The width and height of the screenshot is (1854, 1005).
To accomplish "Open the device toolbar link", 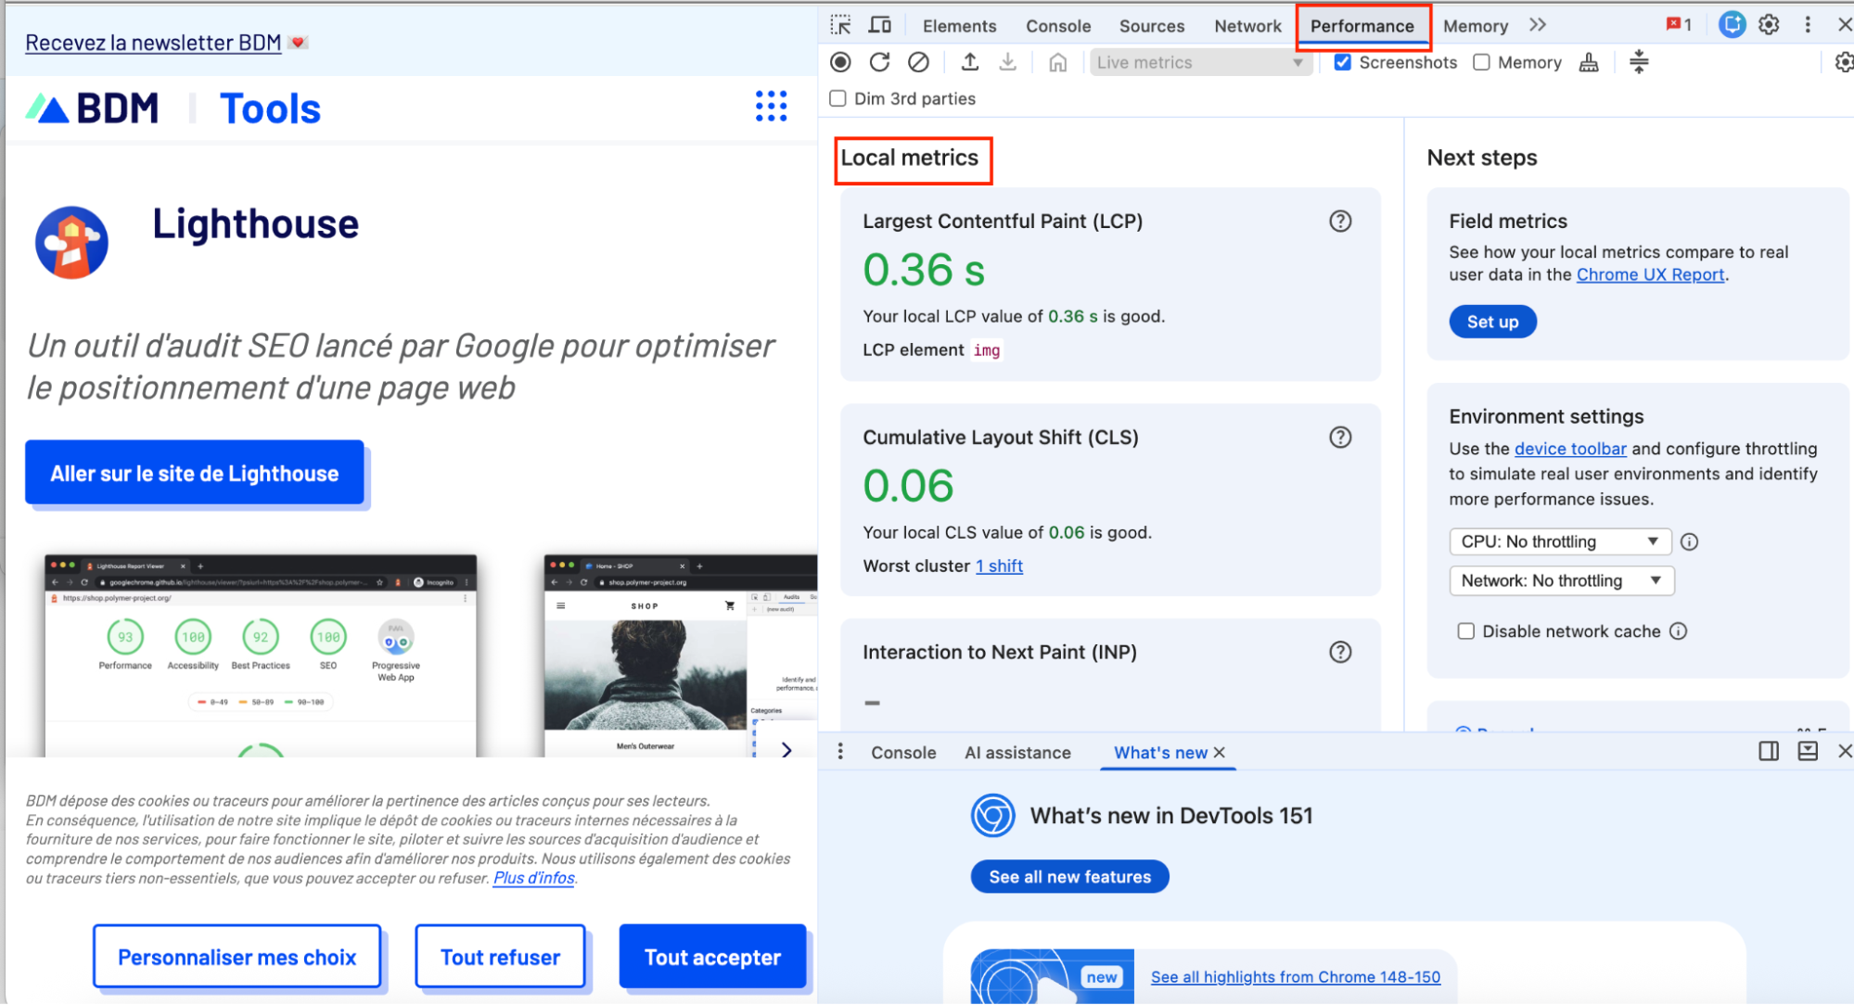I will coord(1570,449).
